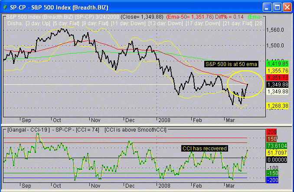The image size is (294, 192).
Task: Click the green 1,419.85 price label
Action: tap(278, 64)
